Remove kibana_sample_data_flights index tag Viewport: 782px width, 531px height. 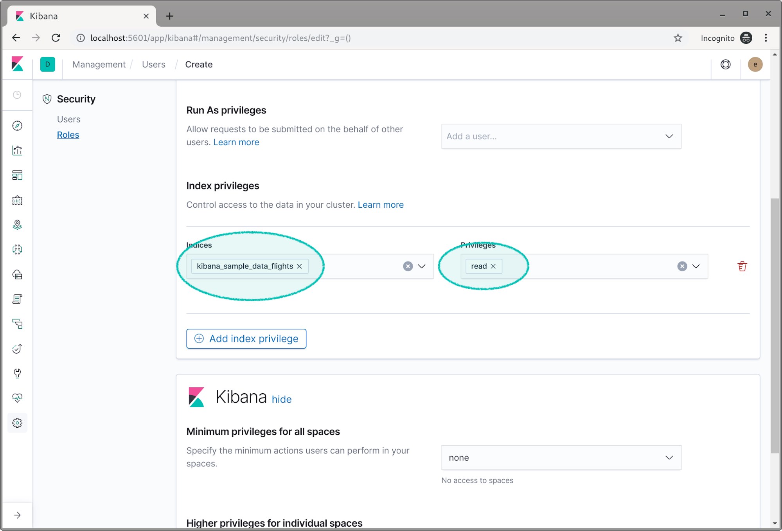pyautogui.click(x=299, y=265)
